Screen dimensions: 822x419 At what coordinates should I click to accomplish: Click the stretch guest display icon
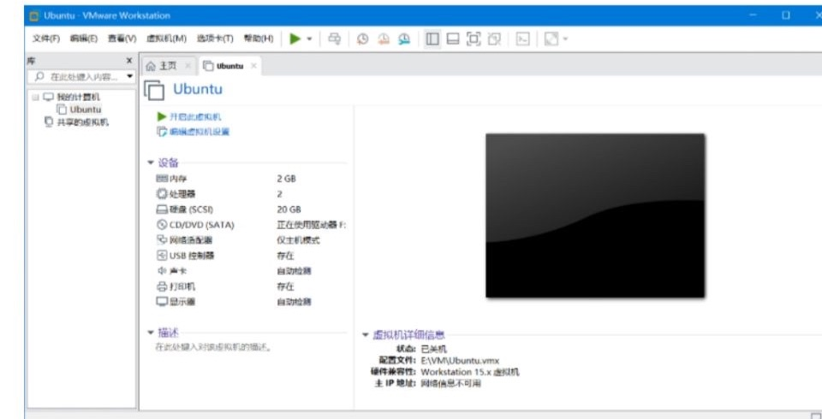pyautogui.click(x=551, y=38)
